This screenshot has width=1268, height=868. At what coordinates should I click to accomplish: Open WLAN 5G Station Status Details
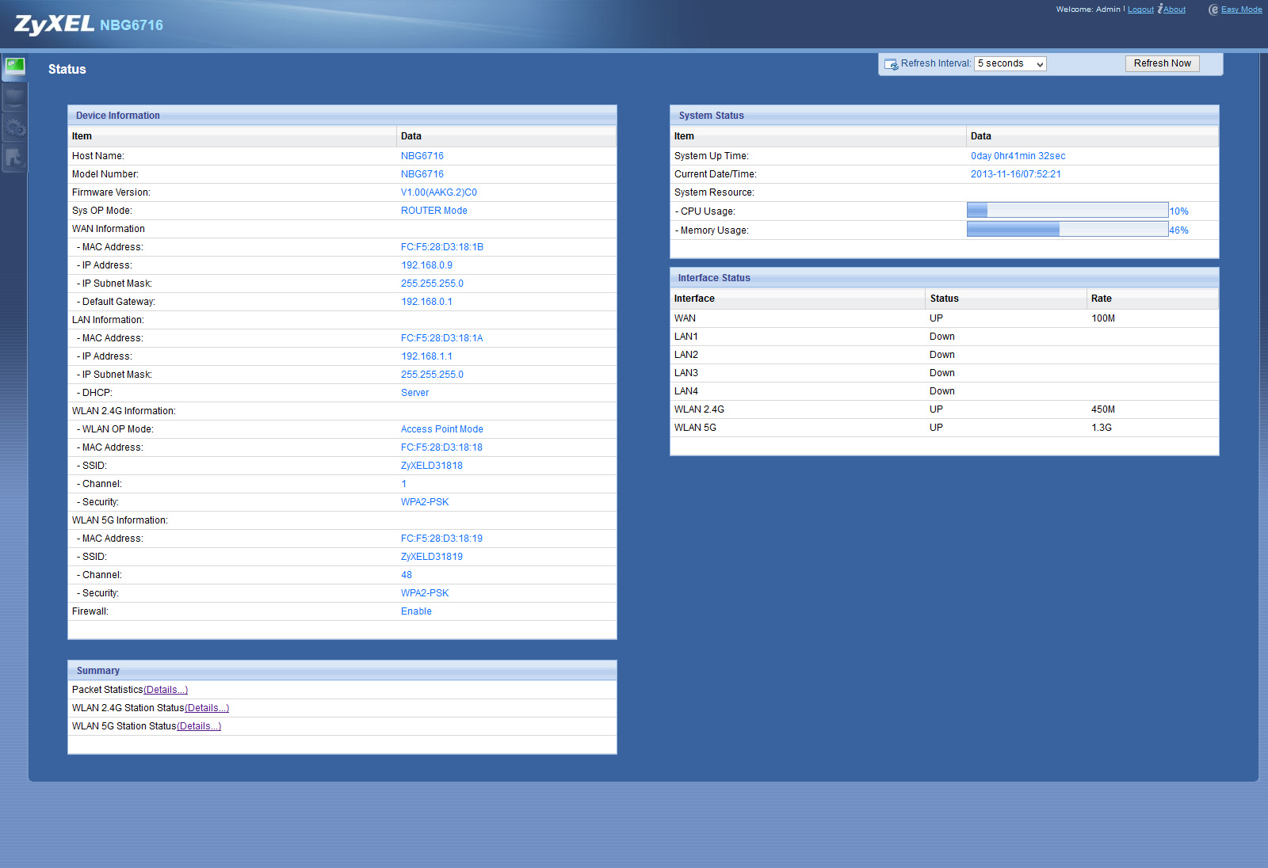199,726
